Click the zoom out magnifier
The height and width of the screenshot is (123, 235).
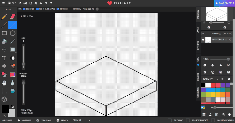tap(225, 28)
